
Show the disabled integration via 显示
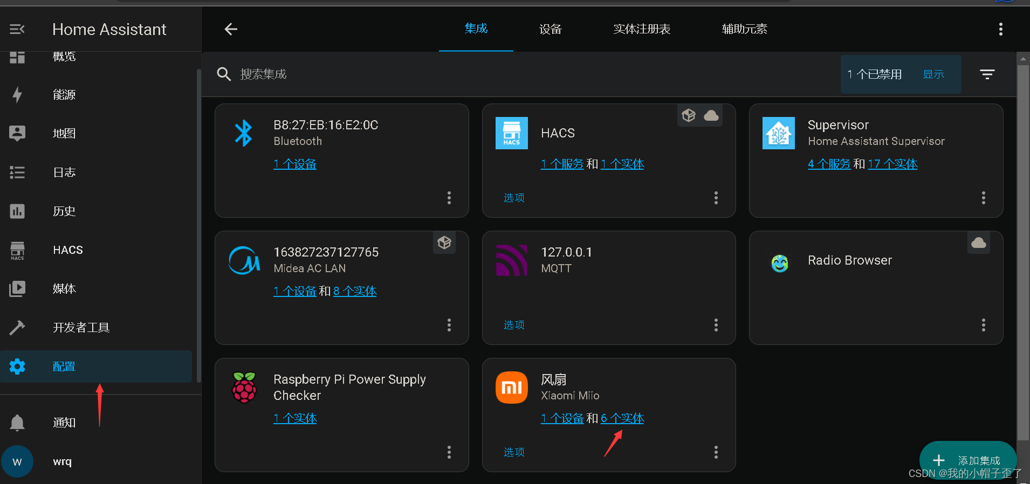[x=933, y=74]
